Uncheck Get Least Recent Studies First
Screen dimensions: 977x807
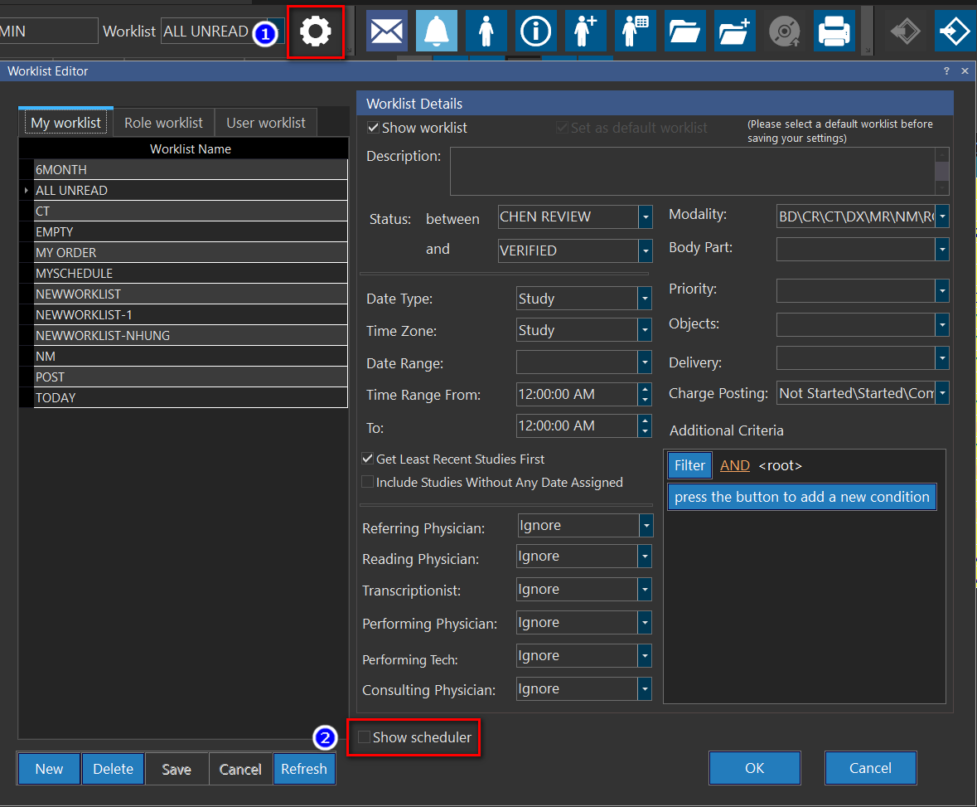pos(367,459)
